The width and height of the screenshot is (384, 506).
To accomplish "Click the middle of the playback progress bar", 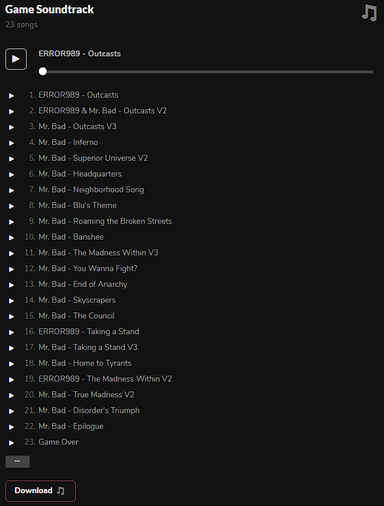I will tap(206, 72).
